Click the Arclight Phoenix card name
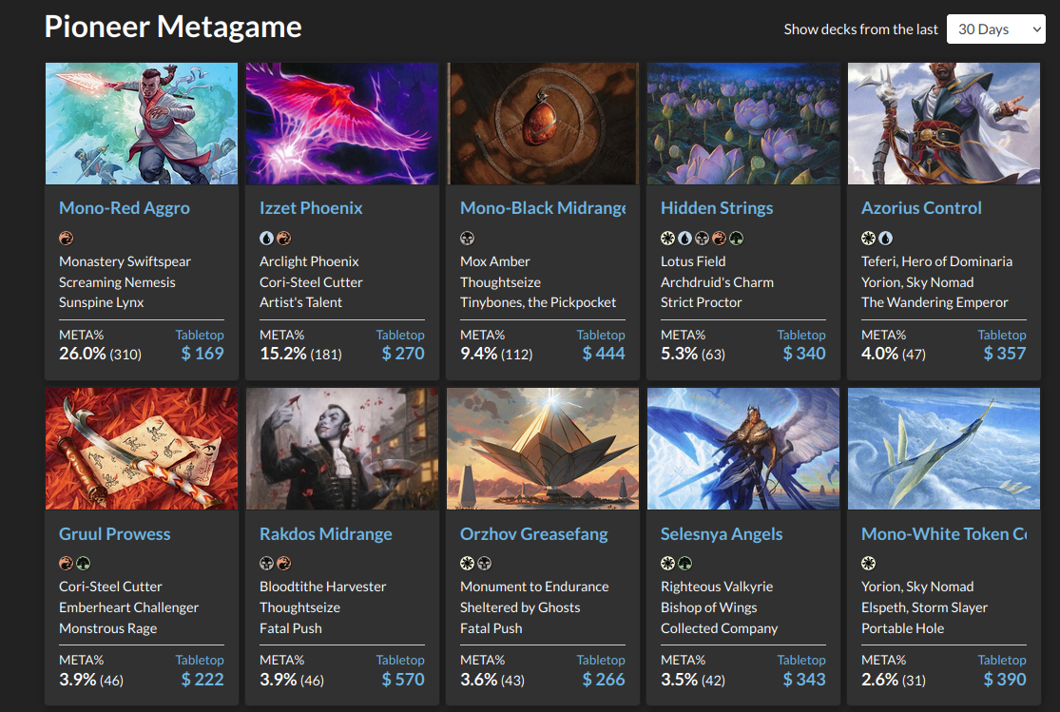 coord(309,261)
